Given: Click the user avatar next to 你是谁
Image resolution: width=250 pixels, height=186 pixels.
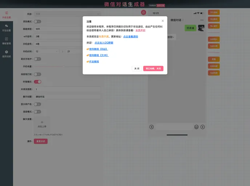Looking at the screenshot, I should tap(201, 28).
